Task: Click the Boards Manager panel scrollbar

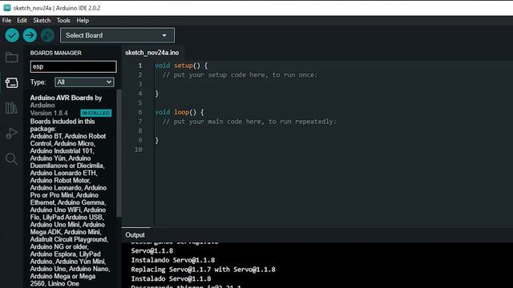Action: click(x=119, y=153)
